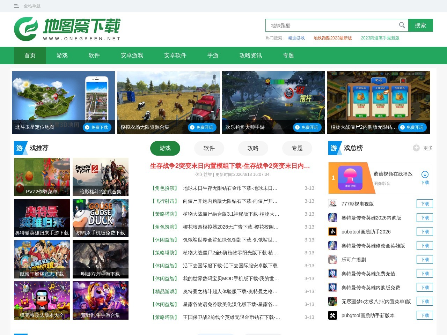Click 手游 in the top navigation

click(x=213, y=55)
